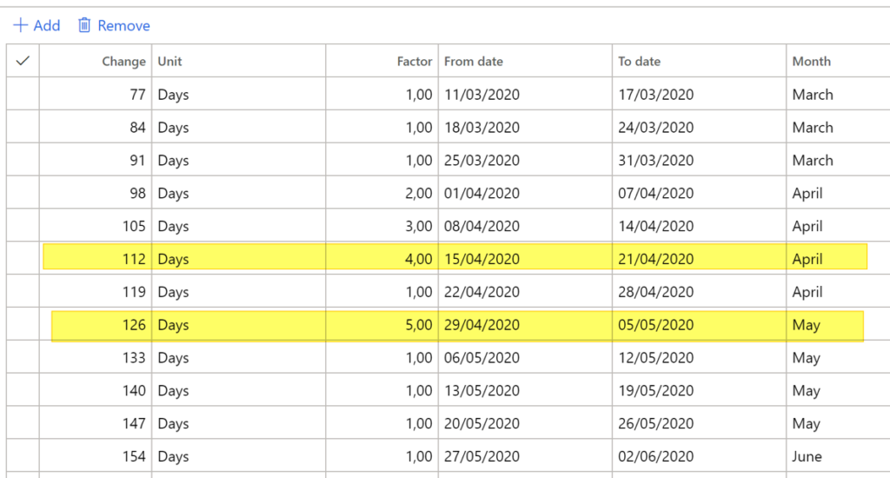The height and width of the screenshot is (478, 890).
Task: Click the Factor 3,00 cell
Action: (x=382, y=226)
